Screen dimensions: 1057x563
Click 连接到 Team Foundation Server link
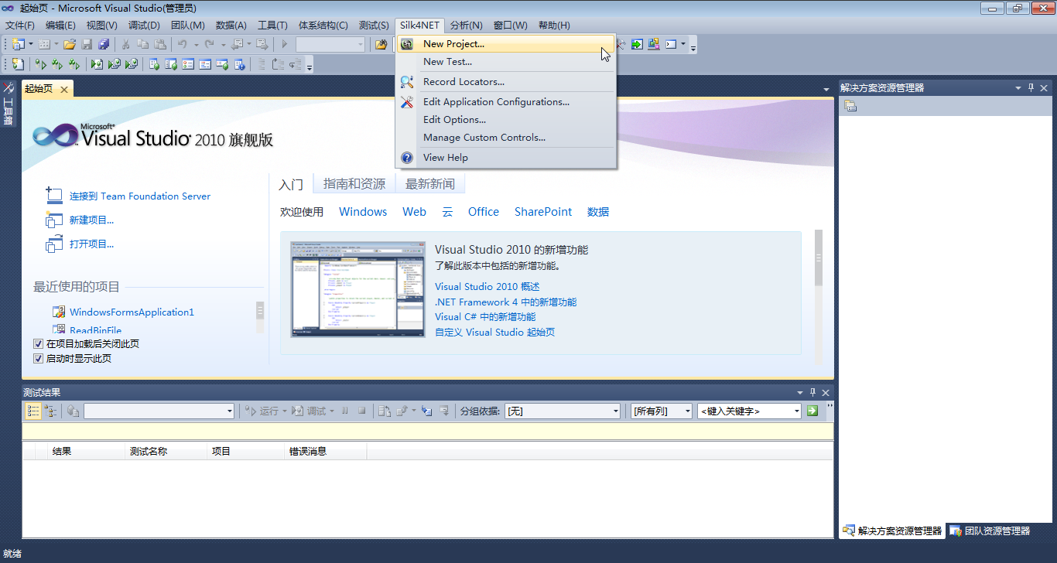pyautogui.click(x=140, y=196)
